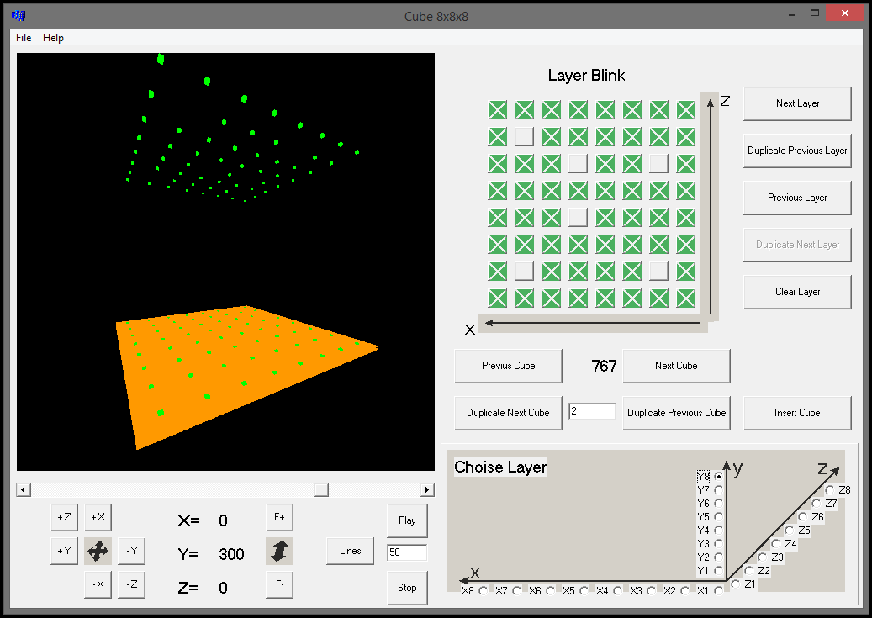Click the +Z rotation button

[x=64, y=518]
